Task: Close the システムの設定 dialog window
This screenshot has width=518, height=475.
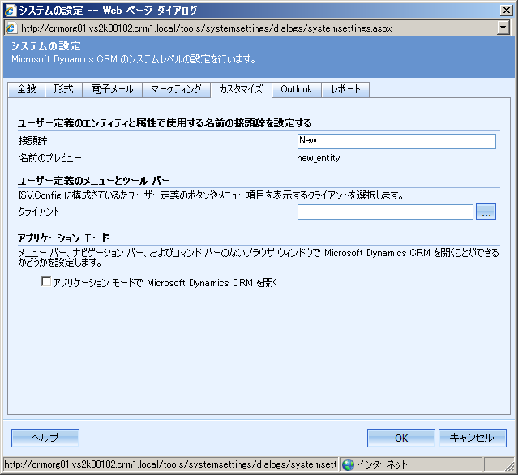Action: click(x=506, y=11)
